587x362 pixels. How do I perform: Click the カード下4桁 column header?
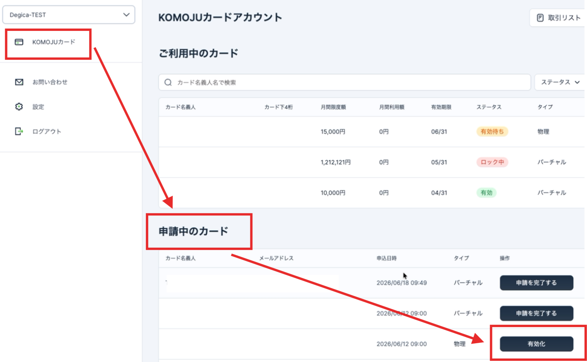279,107
